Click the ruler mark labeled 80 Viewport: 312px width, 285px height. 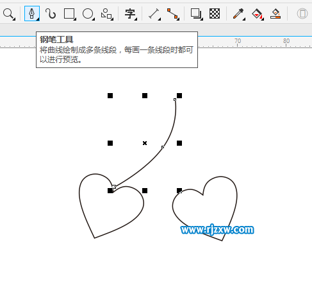286,41
